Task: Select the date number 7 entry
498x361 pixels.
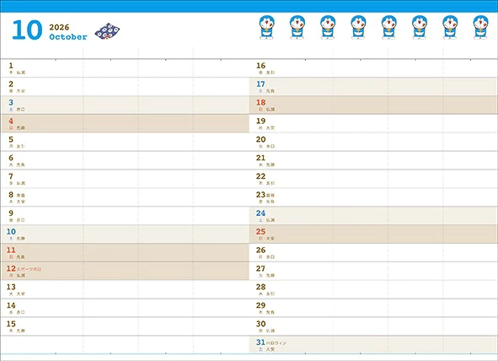Action: point(11,176)
